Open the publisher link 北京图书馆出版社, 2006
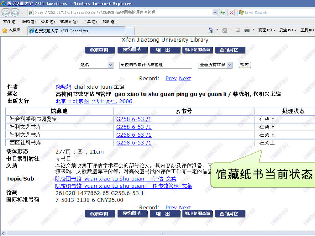This screenshot has width=315, height=236. pyautogui.click(x=94, y=101)
